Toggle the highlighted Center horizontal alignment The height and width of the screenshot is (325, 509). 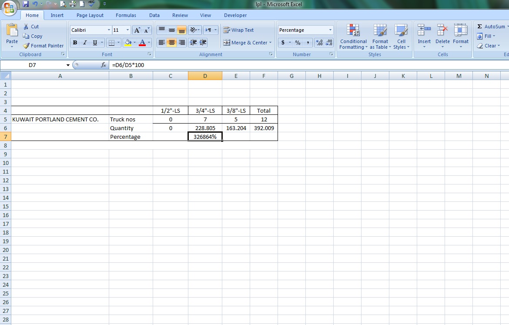coord(172,43)
